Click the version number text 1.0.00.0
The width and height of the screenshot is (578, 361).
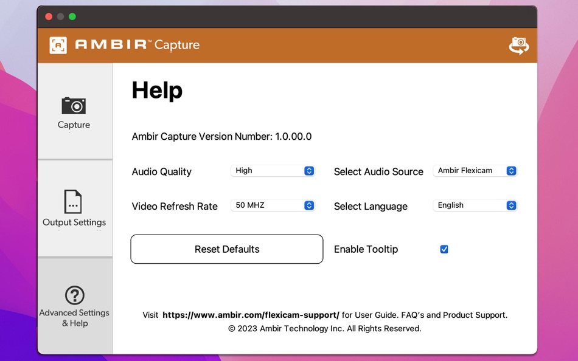coord(293,136)
